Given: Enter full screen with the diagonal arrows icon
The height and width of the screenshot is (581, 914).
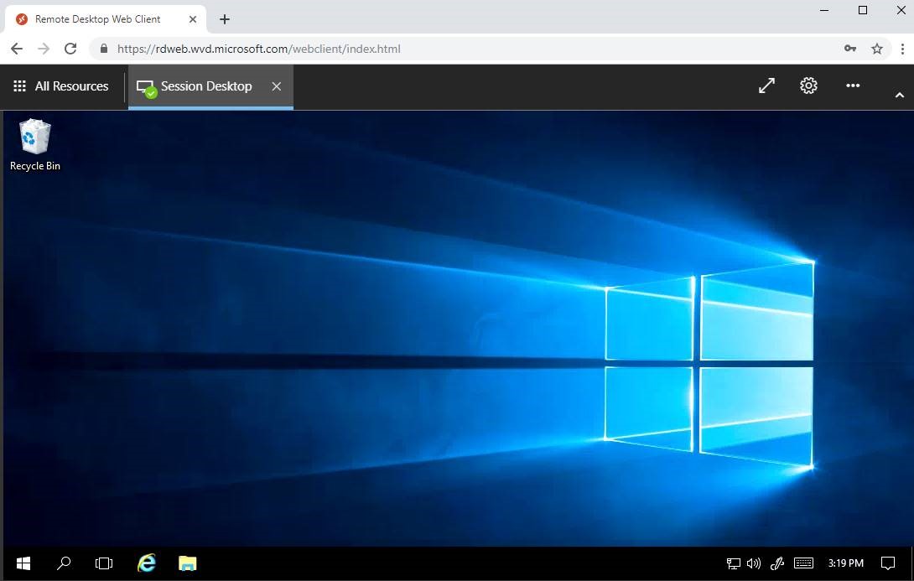Looking at the screenshot, I should point(766,86).
